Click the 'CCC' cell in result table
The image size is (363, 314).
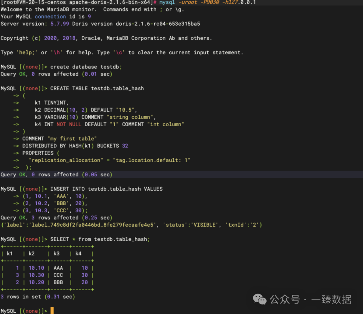(58, 275)
